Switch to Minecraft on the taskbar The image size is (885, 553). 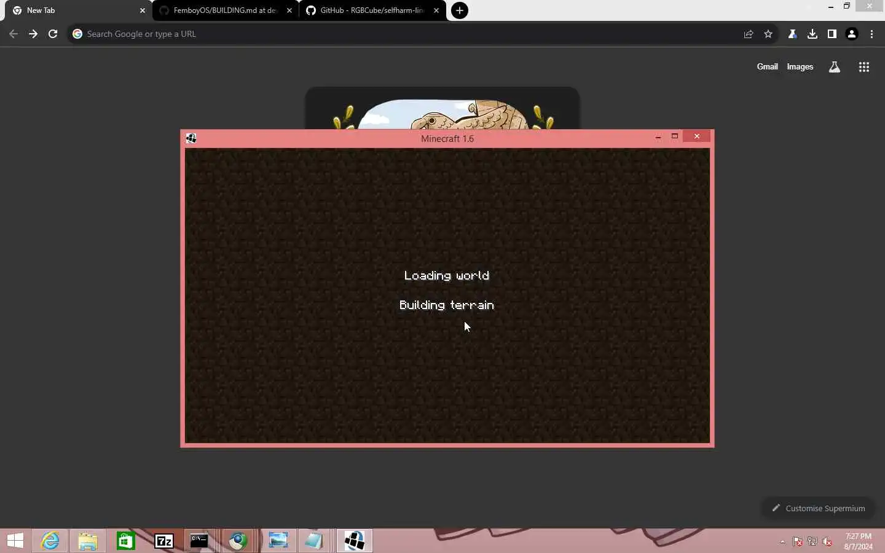(355, 541)
